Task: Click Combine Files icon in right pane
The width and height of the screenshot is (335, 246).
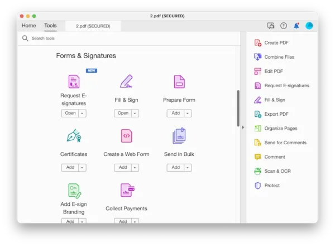Action: click(x=257, y=57)
